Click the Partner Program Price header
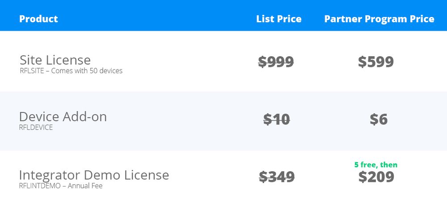 (379, 19)
